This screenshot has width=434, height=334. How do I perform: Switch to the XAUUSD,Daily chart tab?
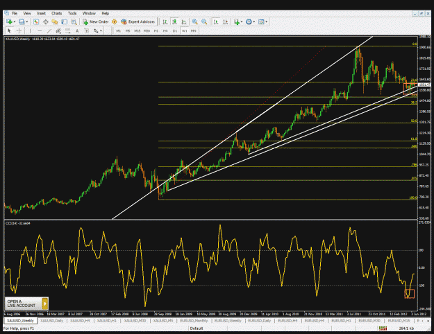click(x=52, y=320)
